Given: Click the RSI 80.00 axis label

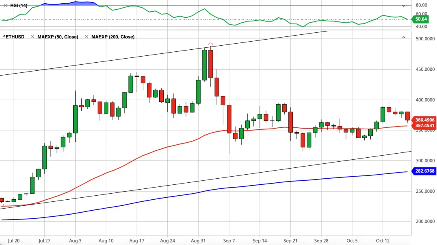Looking at the screenshot, I should [421, 5].
